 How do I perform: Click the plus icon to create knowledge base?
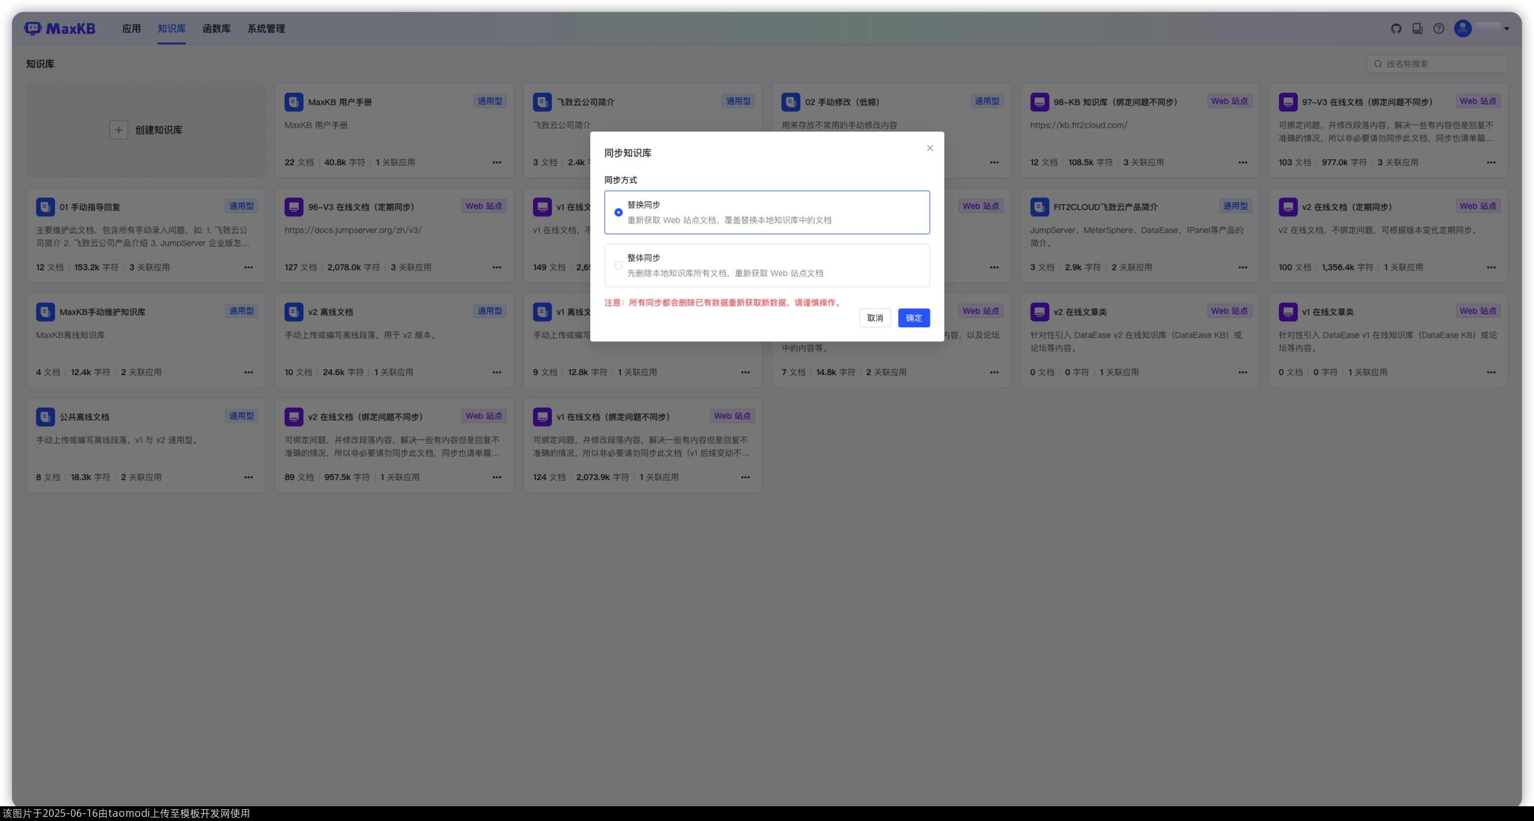pos(119,130)
